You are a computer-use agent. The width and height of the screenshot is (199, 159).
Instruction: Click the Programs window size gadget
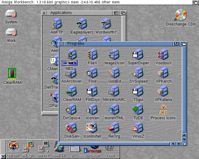point(184,144)
